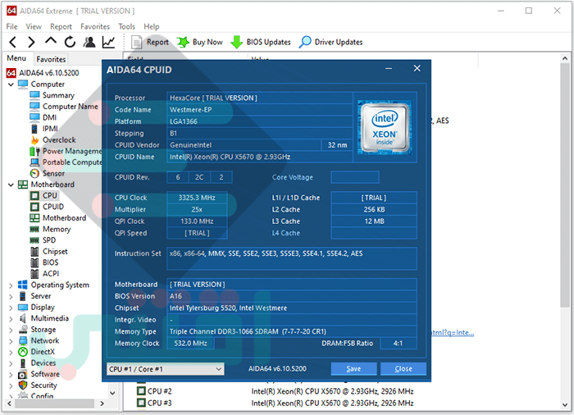Click the Intel Xeon inside logo
Image resolution: width=574 pixels, height=415 pixels.
pos(385,127)
